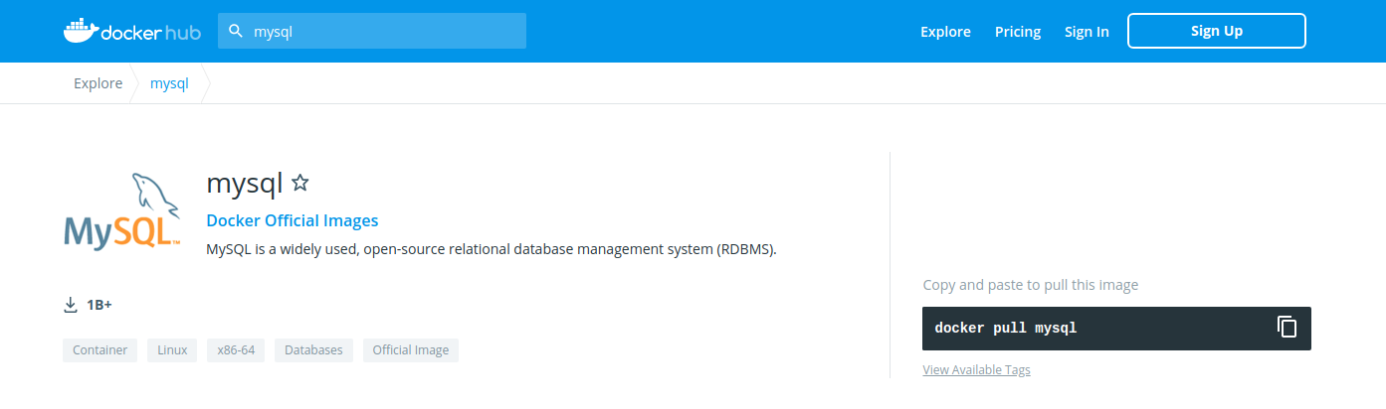Go to the Pricing page
Screen dimensions: 1386x409
point(1017,31)
